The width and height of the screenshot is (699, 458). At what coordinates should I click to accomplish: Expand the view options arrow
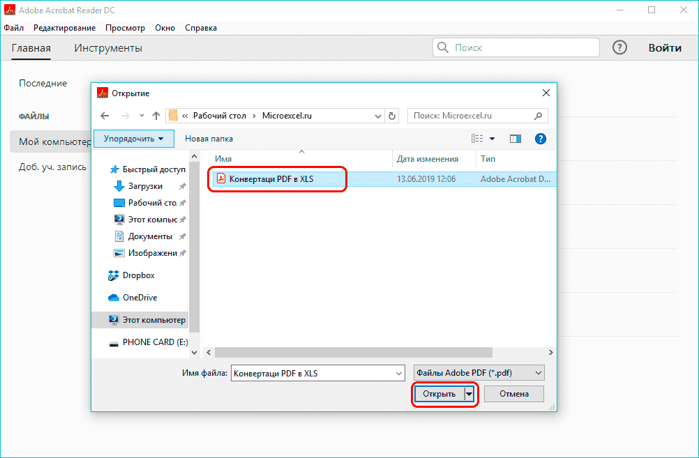[x=492, y=139]
